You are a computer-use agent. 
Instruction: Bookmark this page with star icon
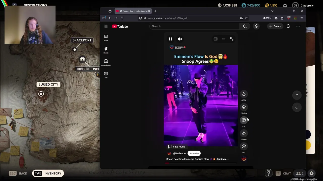click(x=246, y=18)
